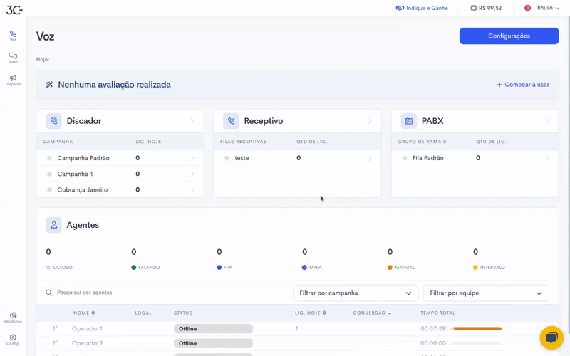Expand the Receptivo card chevron
570x356 pixels.
tap(370, 121)
